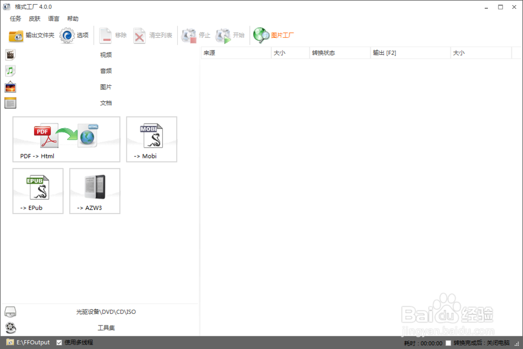Click the 工具集 toolset reel icon

coord(10,328)
